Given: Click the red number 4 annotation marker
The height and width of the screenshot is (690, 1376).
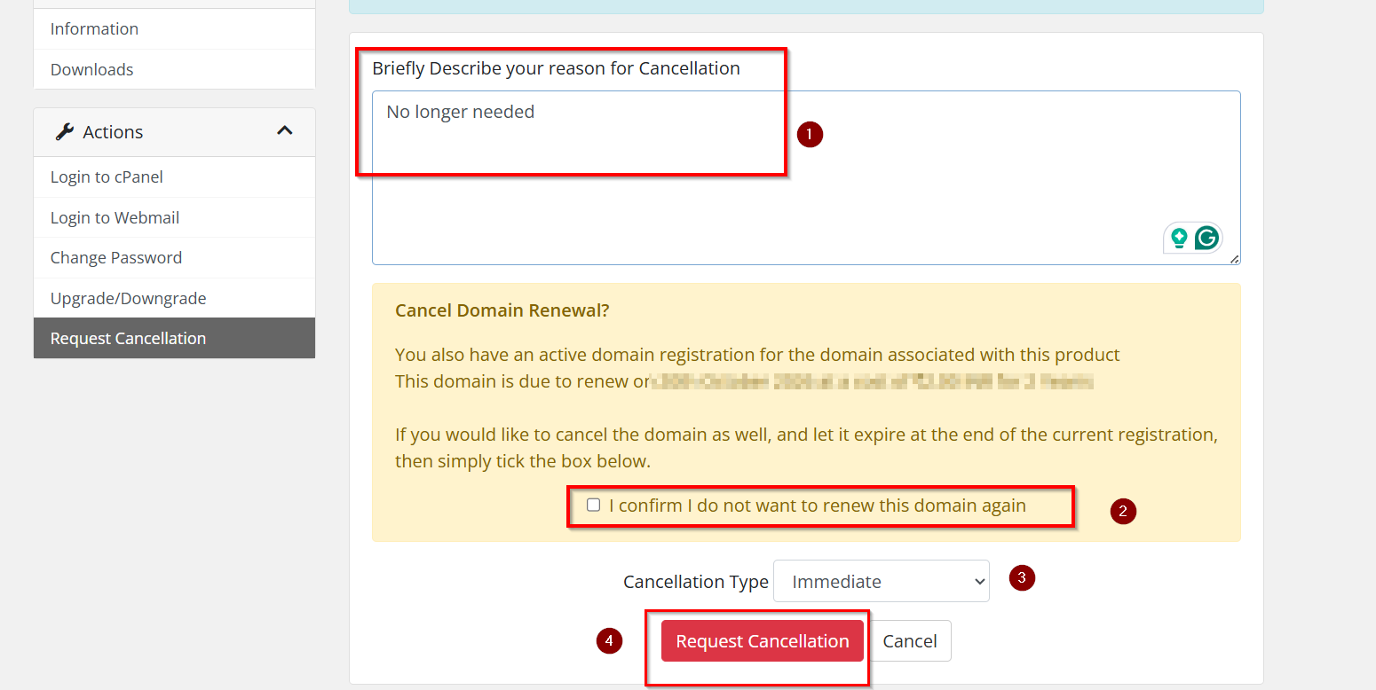Looking at the screenshot, I should click(x=609, y=640).
